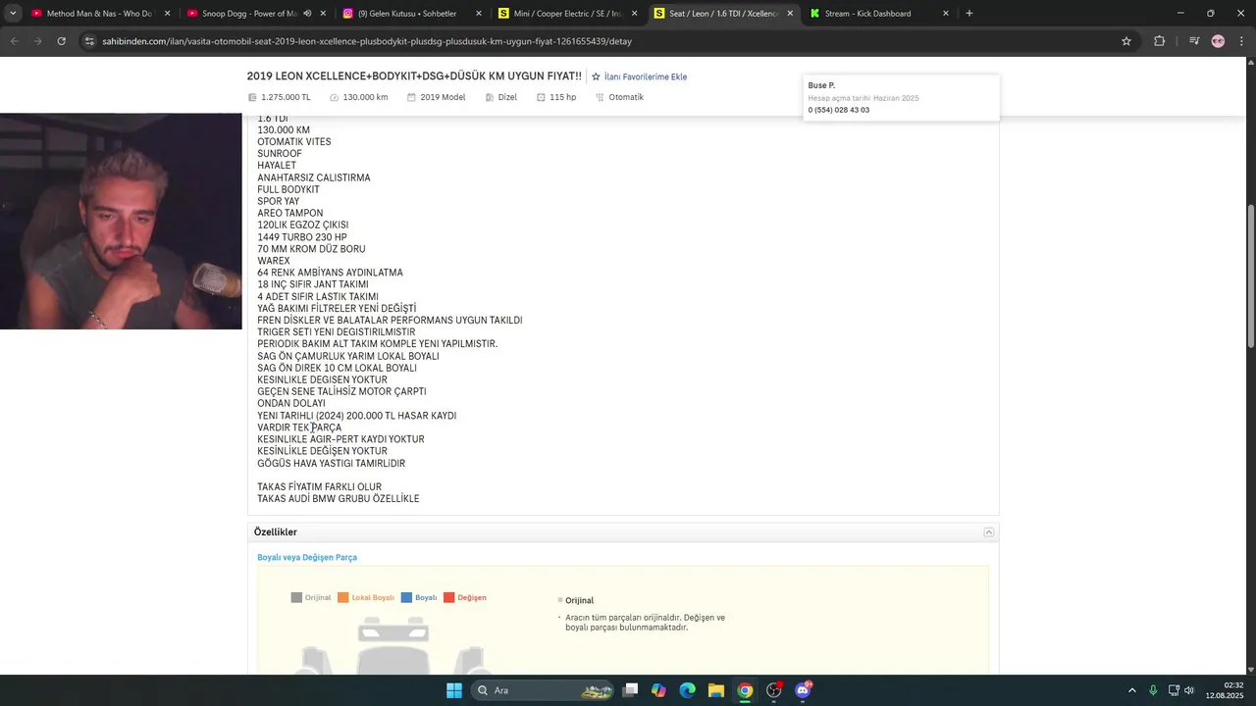Click the phone number 0 (554) 028 43 03
Screen dimensions: 1256x706
pos(838,110)
